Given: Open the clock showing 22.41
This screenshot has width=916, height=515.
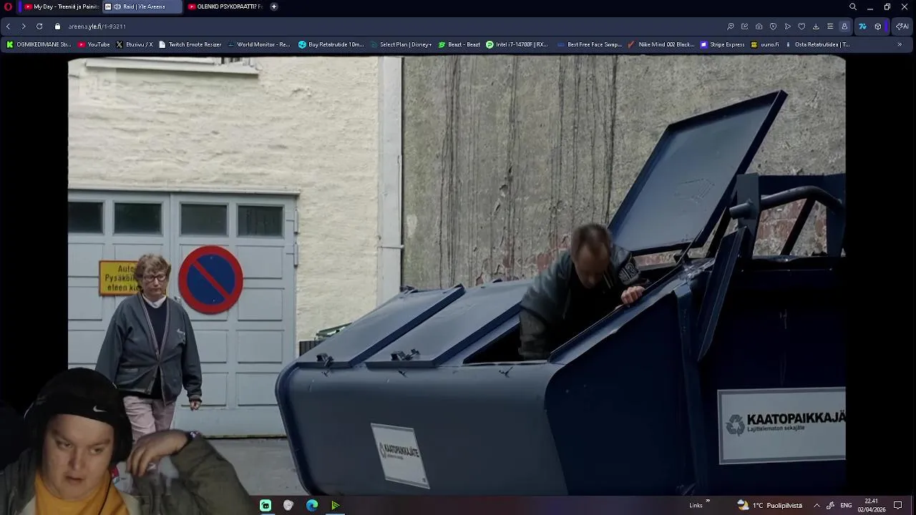Looking at the screenshot, I should (x=872, y=506).
